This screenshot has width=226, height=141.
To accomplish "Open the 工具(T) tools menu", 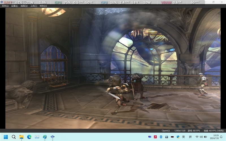I will [34, 6].
